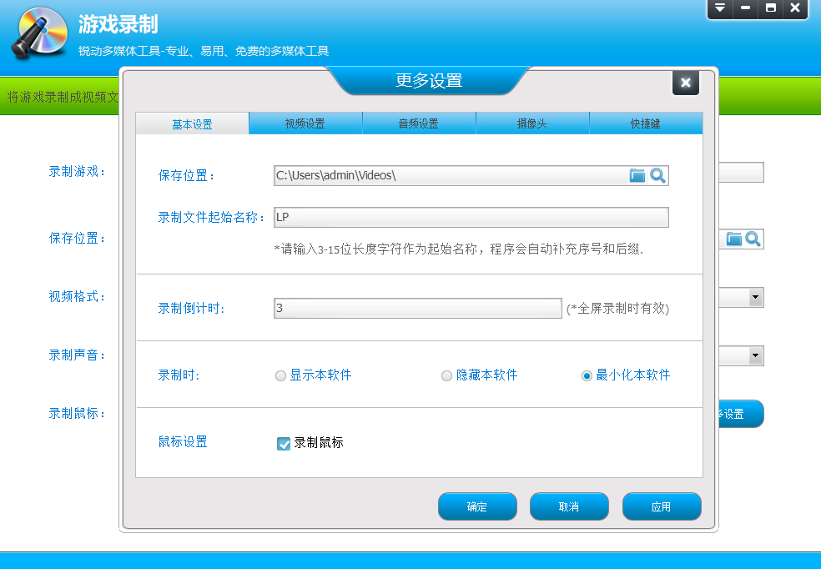Click magnifier icon in dialog save location field
Screen dimensions: 821x569
click(657, 175)
